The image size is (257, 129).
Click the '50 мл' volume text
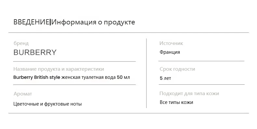point(123,77)
